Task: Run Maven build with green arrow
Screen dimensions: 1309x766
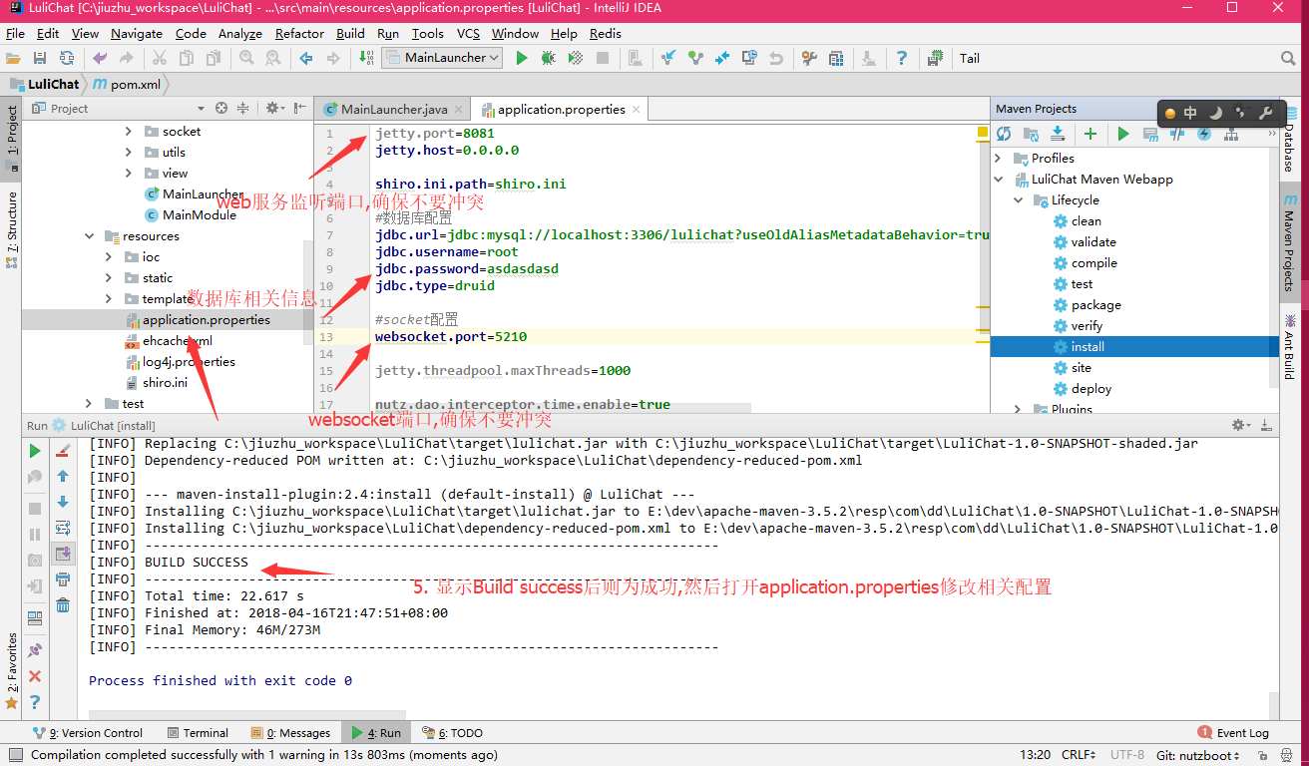Action: [x=1123, y=134]
